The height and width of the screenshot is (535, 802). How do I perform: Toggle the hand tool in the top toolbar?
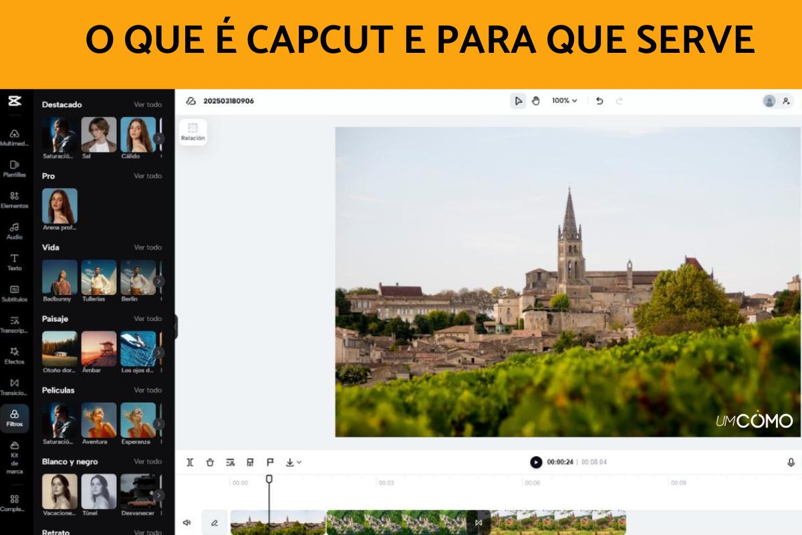[535, 101]
